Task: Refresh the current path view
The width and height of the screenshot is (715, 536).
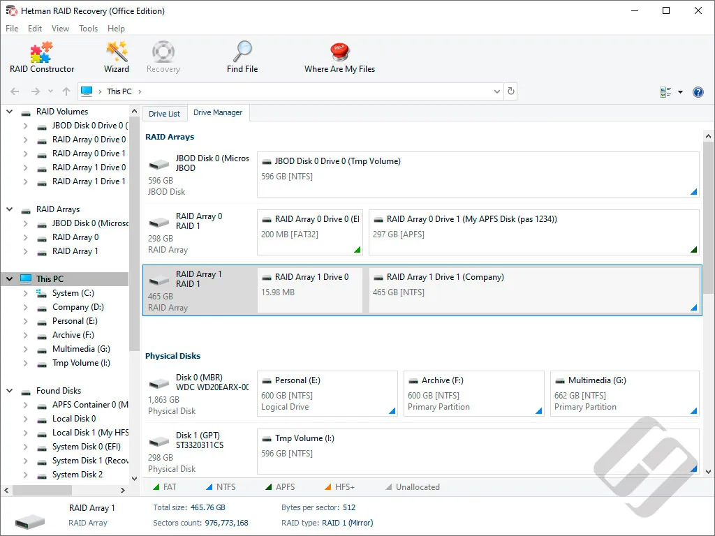Action: [512, 91]
